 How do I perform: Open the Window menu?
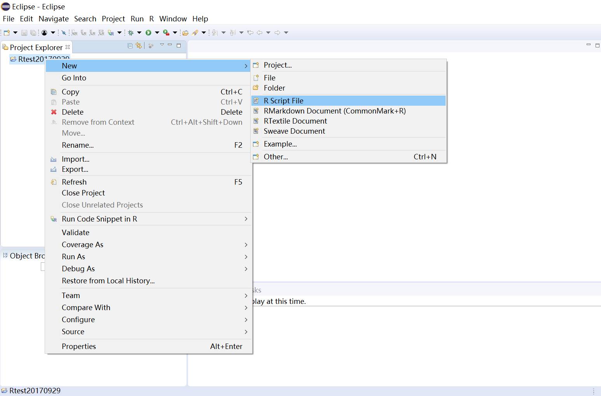(x=173, y=19)
